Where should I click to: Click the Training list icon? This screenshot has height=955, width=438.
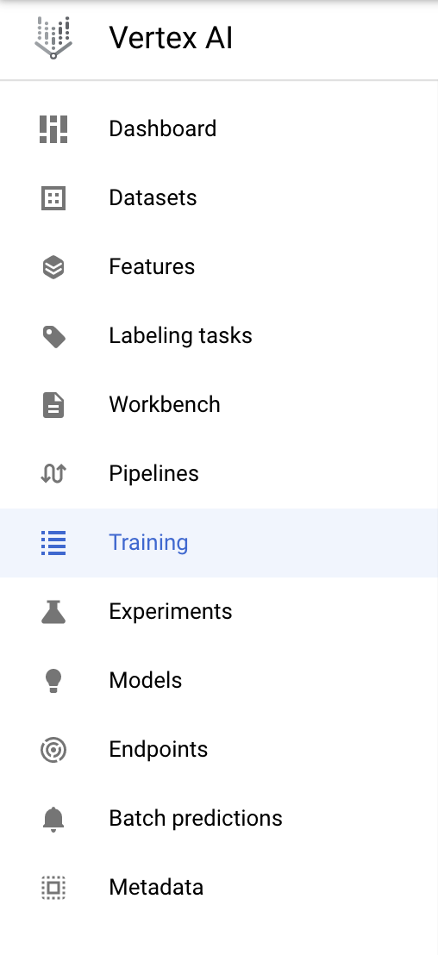click(x=53, y=543)
